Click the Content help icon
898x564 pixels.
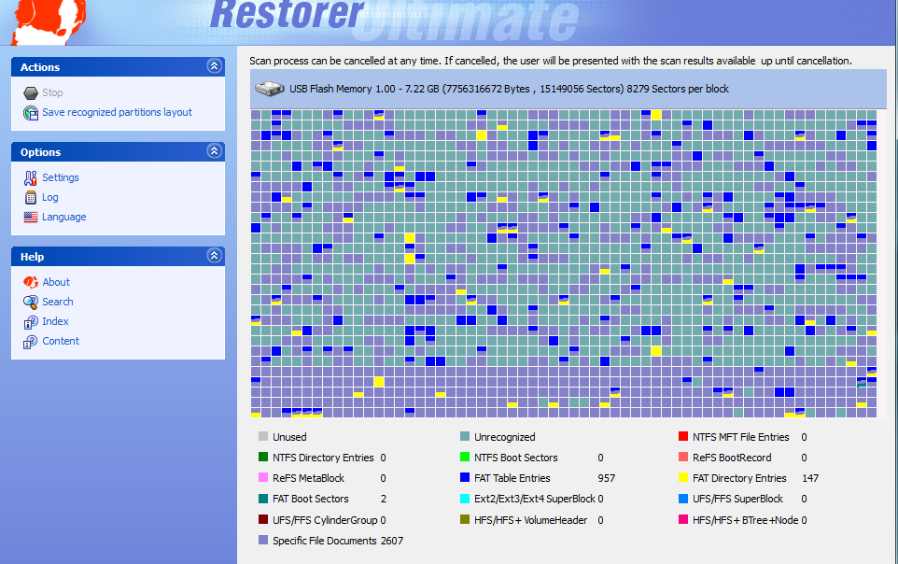pos(31,342)
